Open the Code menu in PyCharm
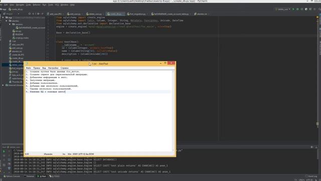This screenshot has width=321, height=181. 28,5
